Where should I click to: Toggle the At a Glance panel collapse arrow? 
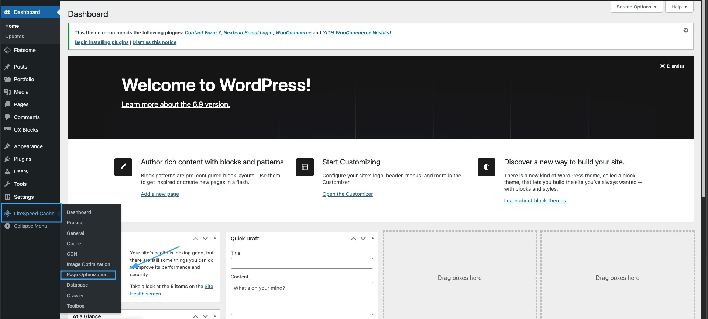pos(215,316)
